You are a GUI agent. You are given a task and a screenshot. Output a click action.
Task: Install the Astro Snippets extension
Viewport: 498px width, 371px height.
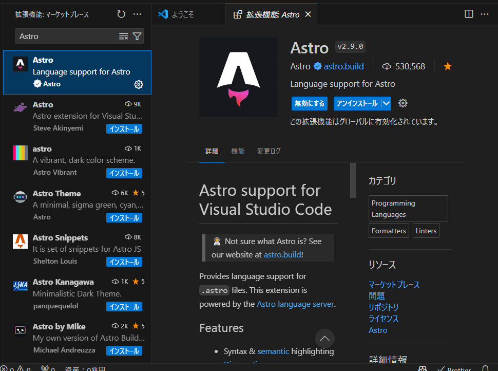124,262
